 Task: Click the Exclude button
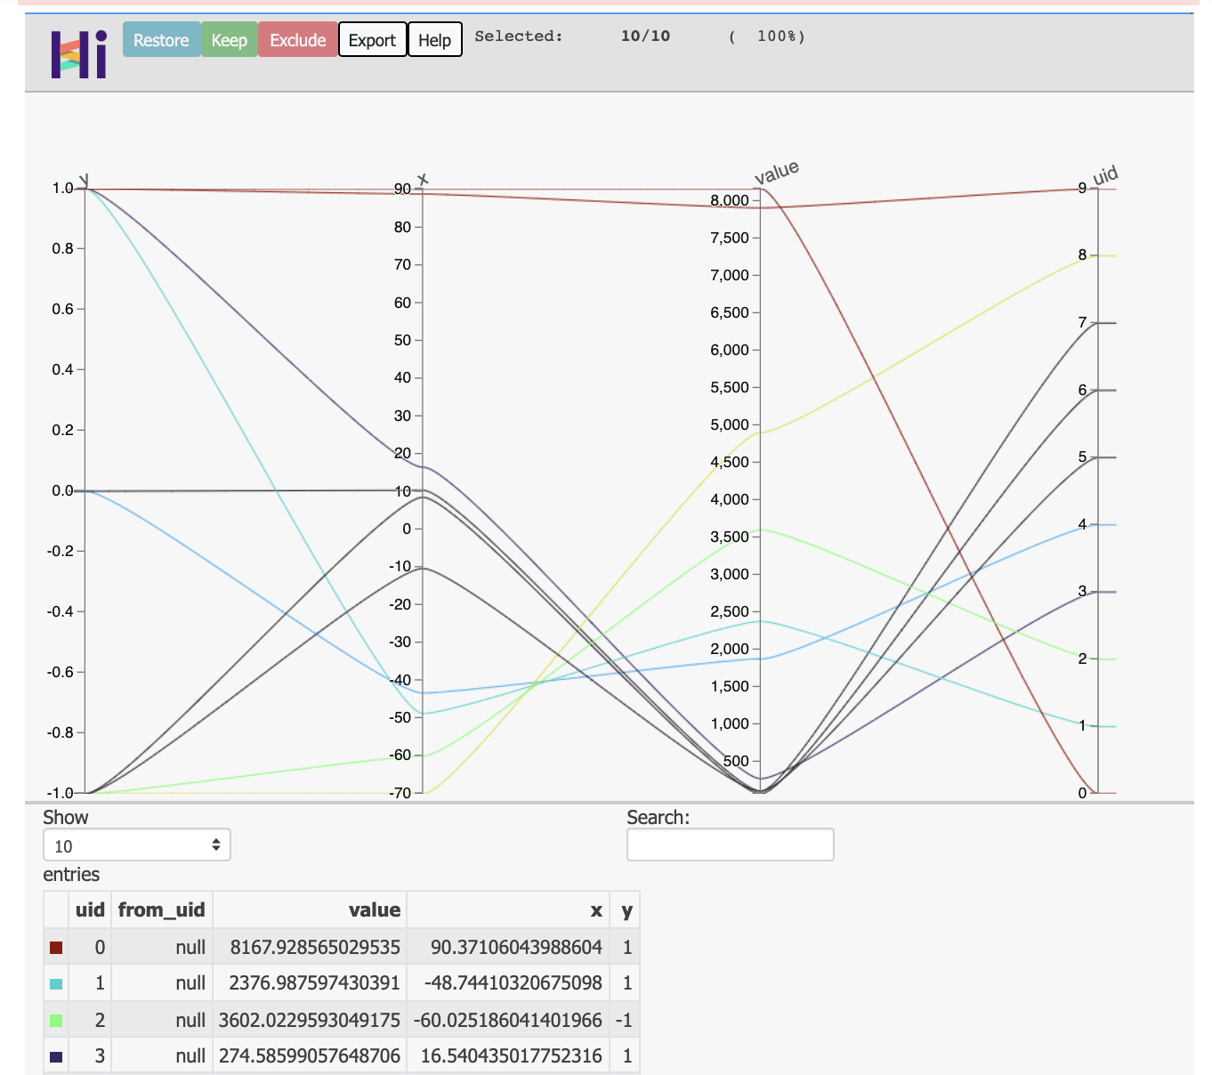pyautogui.click(x=297, y=39)
